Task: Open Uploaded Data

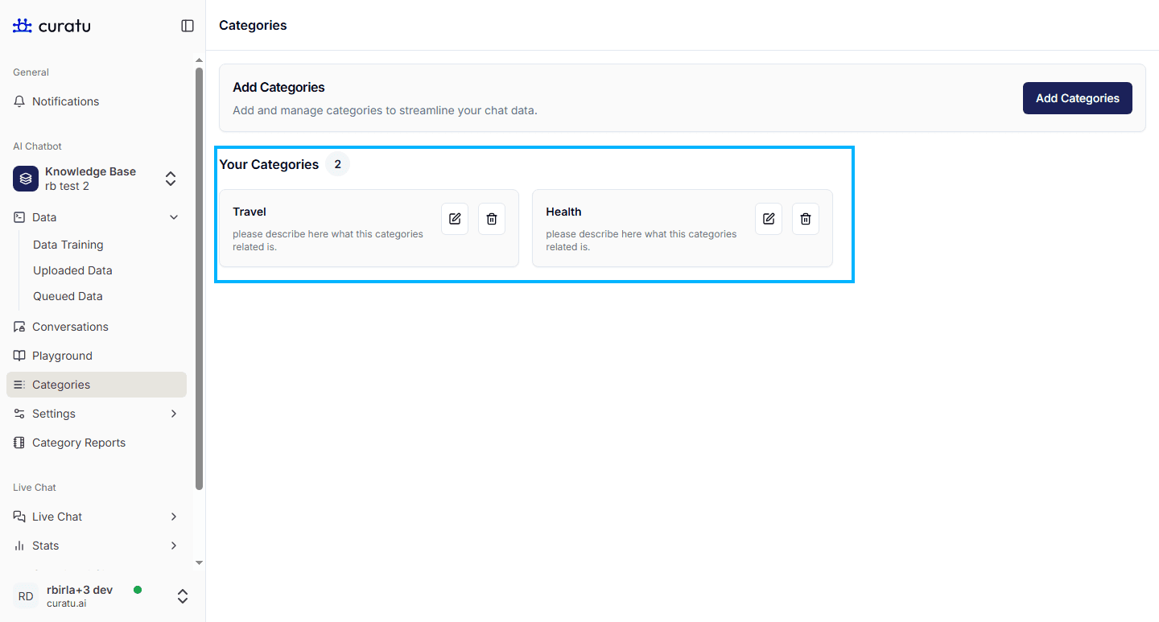Action: pyautogui.click(x=72, y=270)
